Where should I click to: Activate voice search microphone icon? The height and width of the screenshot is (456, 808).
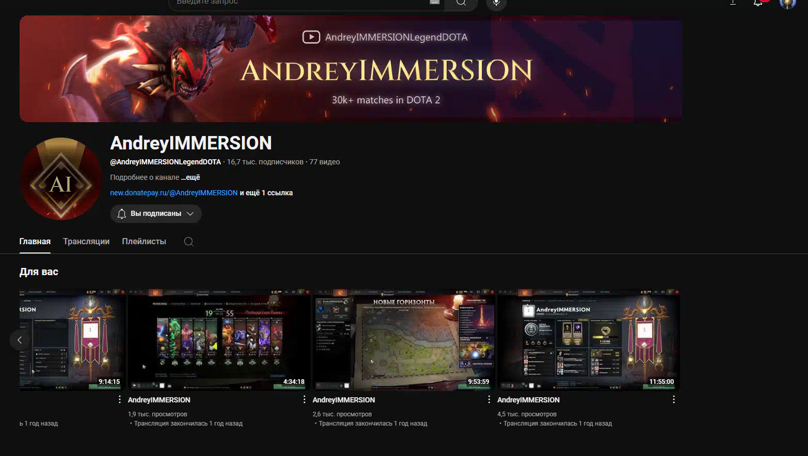496,3
